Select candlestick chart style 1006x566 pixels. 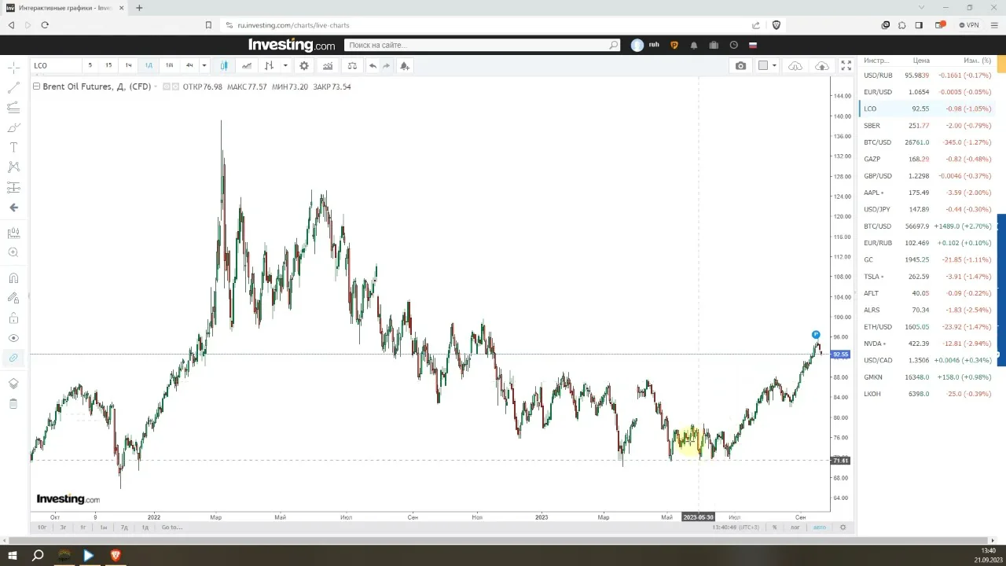224,66
